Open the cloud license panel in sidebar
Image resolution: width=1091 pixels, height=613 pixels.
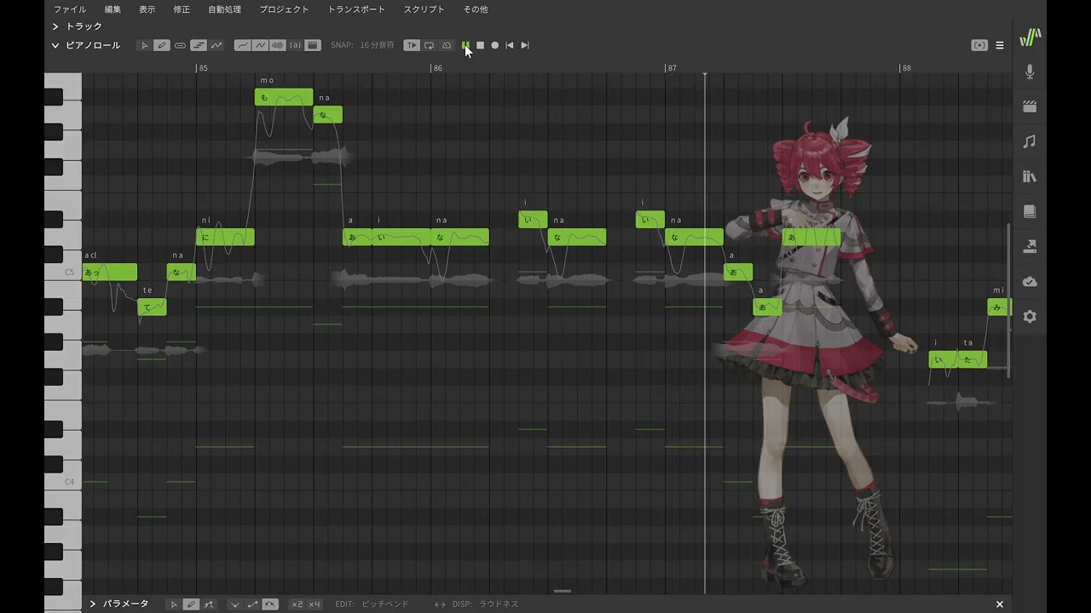[x=1030, y=282]
